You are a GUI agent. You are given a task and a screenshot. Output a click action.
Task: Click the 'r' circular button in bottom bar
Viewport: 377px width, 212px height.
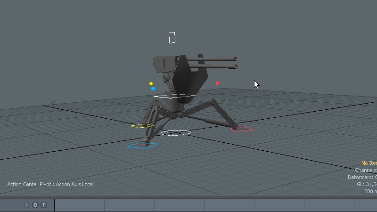click(43, 205)
